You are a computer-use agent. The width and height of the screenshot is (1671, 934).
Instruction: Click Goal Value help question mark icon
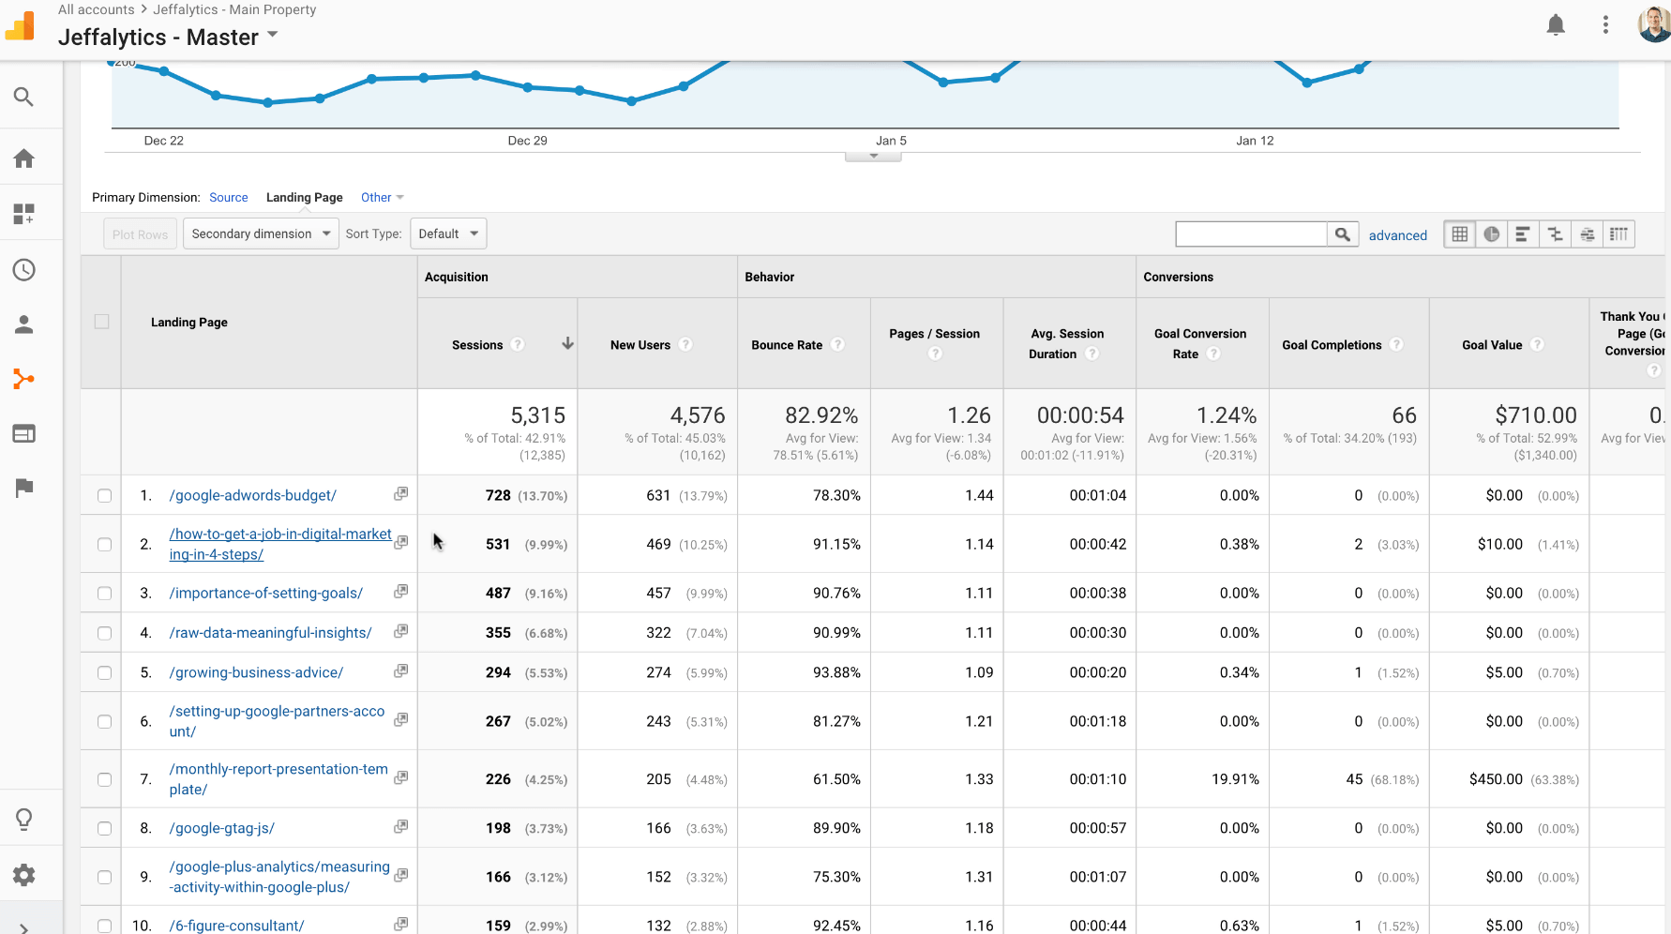1537,344
